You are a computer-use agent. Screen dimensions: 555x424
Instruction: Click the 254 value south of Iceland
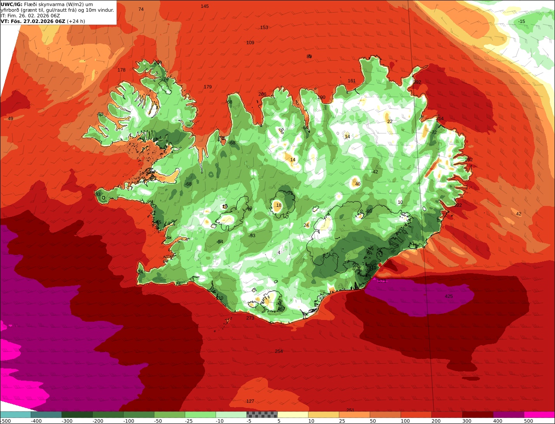click(x=279, y=351)
